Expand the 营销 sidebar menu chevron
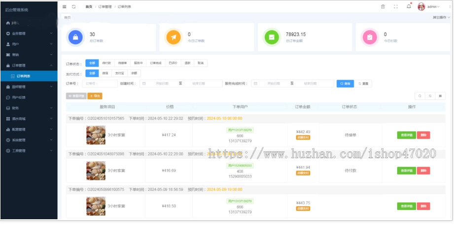Viewport: 454px width, 232px height. 51,55
